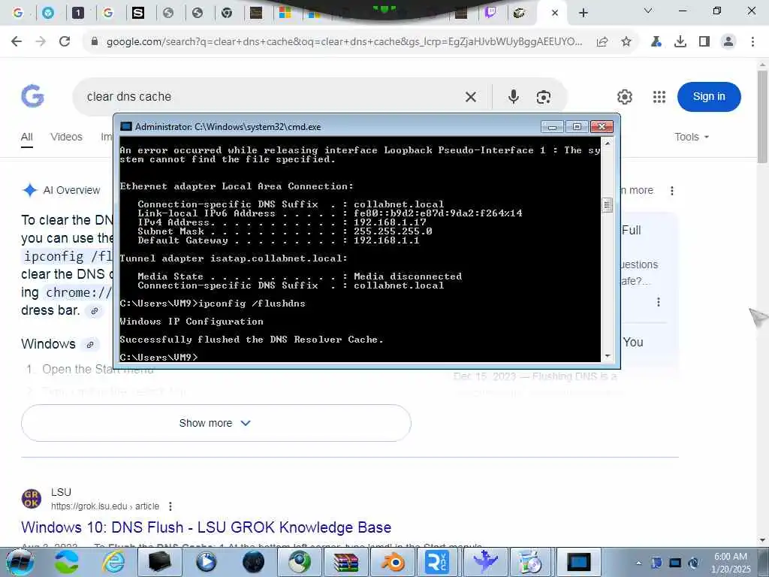This screenshot has height=577, width=769.
Task: Open the tab search chevron
Action: coord(648,11)
